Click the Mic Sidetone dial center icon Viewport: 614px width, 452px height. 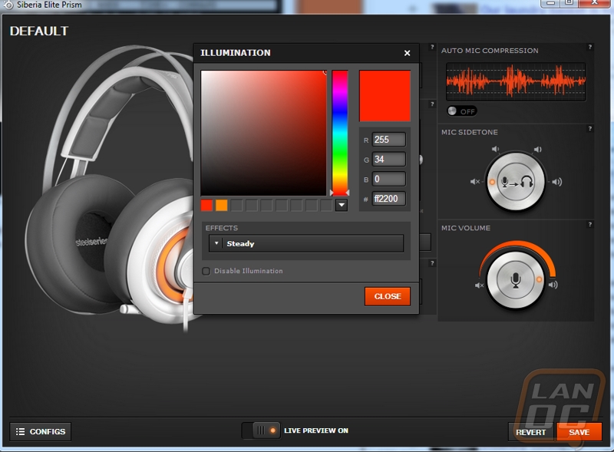[x=516, y=182]
